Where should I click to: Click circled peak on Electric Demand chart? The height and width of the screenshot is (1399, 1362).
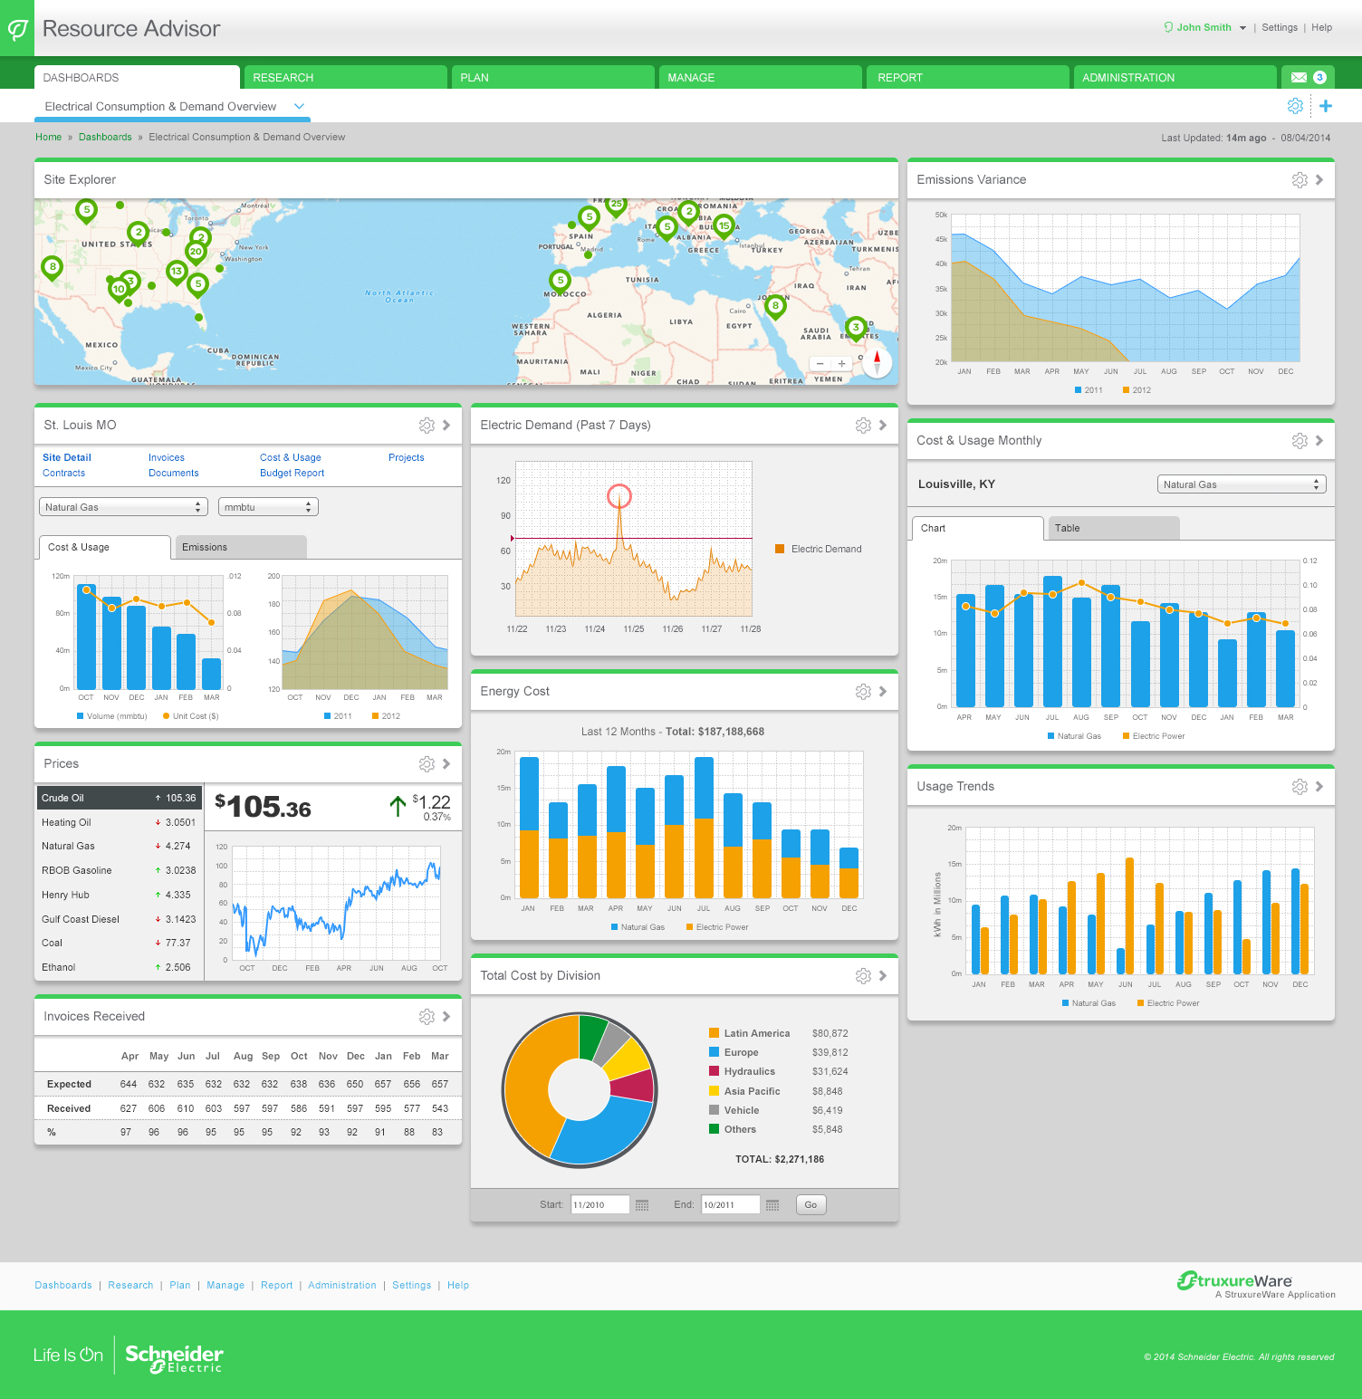(619, 496)
